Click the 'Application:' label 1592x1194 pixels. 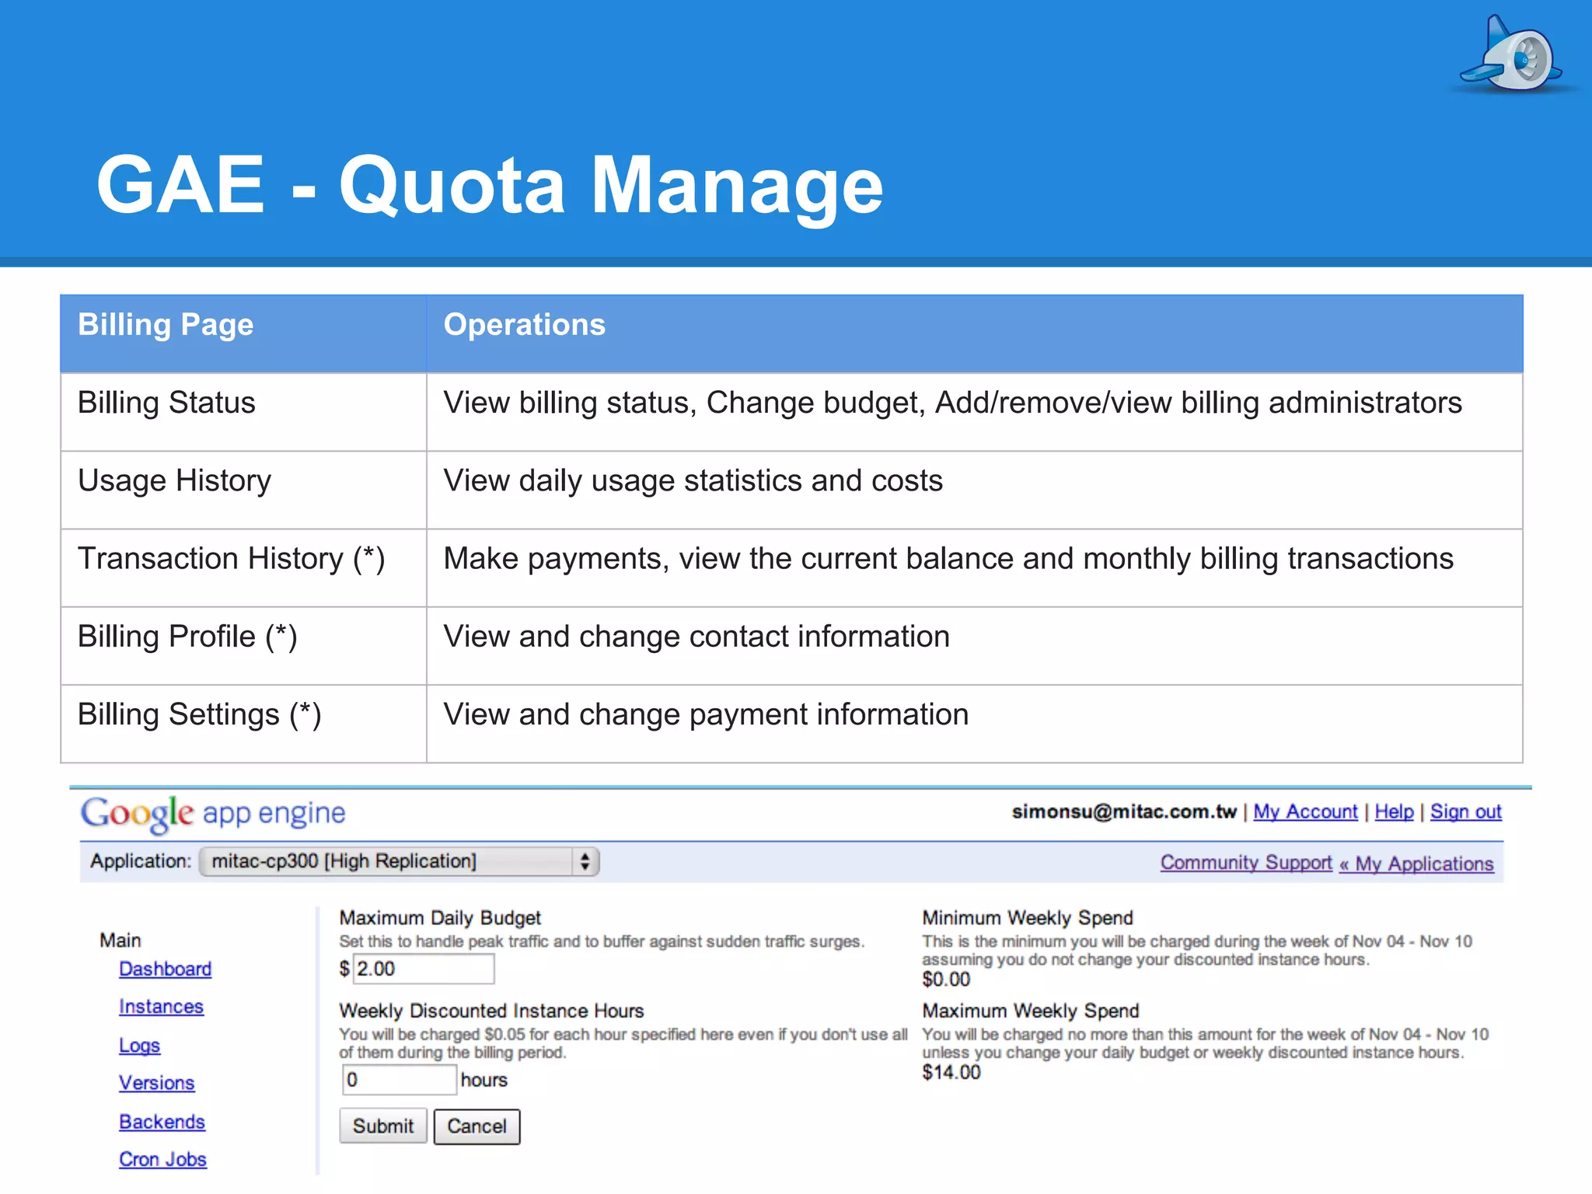141,861
